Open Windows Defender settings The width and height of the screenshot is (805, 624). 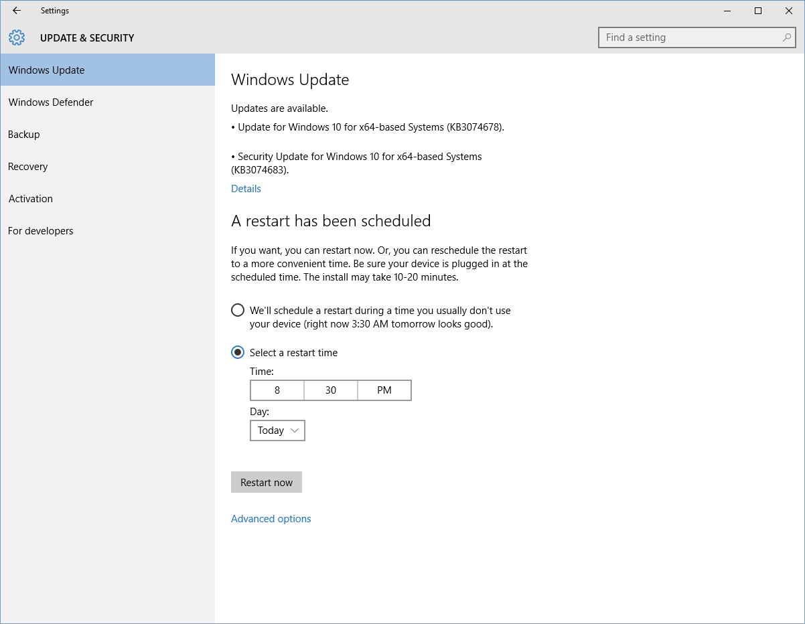[107, 102]
